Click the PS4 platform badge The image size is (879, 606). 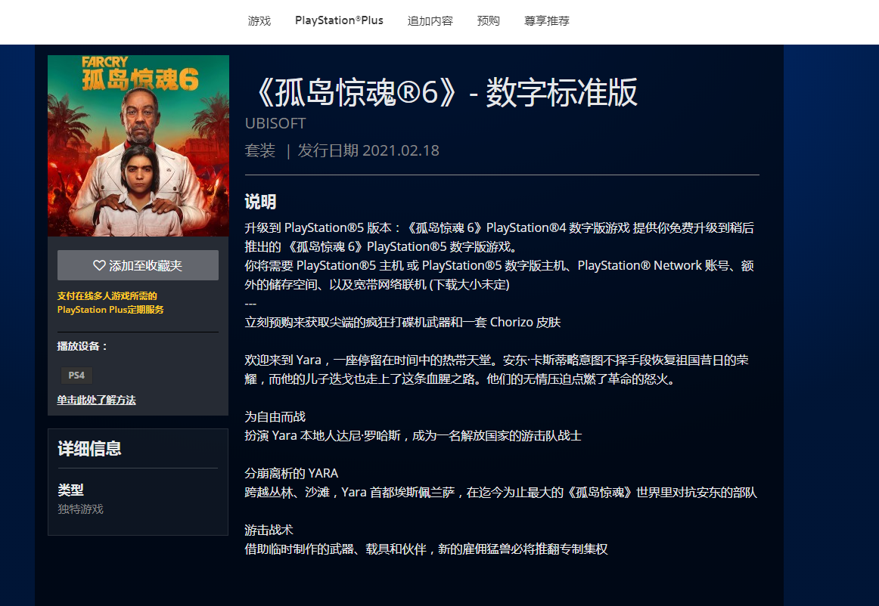coord(76,376)
